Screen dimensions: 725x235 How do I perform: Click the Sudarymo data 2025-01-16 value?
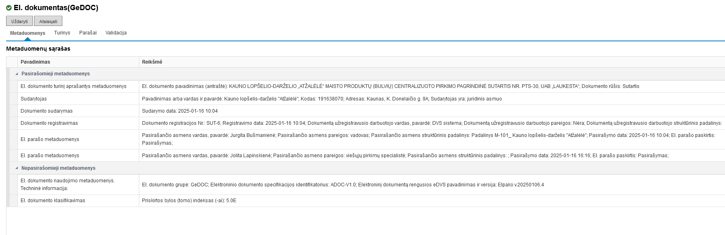pyautogui.click(x=180, y=111)
